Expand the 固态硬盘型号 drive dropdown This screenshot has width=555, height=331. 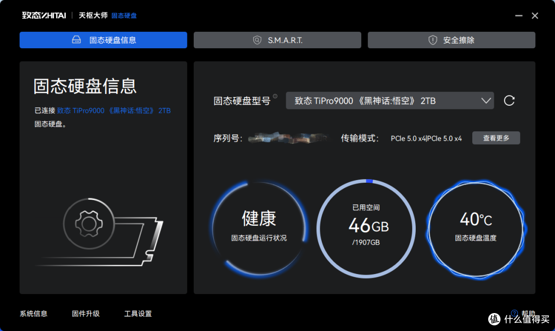pos(390,101)
